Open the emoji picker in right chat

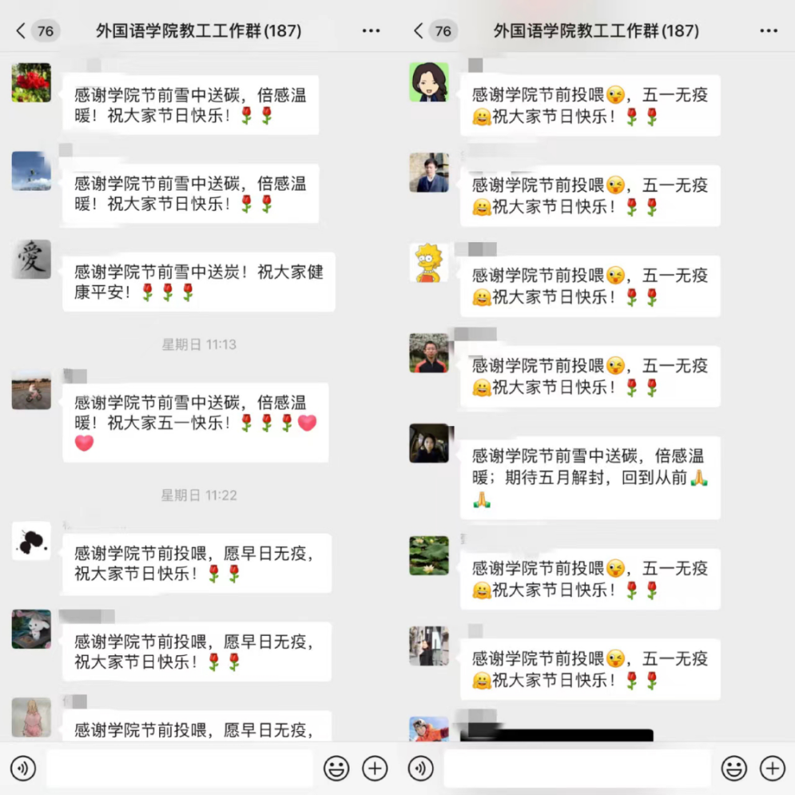pos(733,768)
